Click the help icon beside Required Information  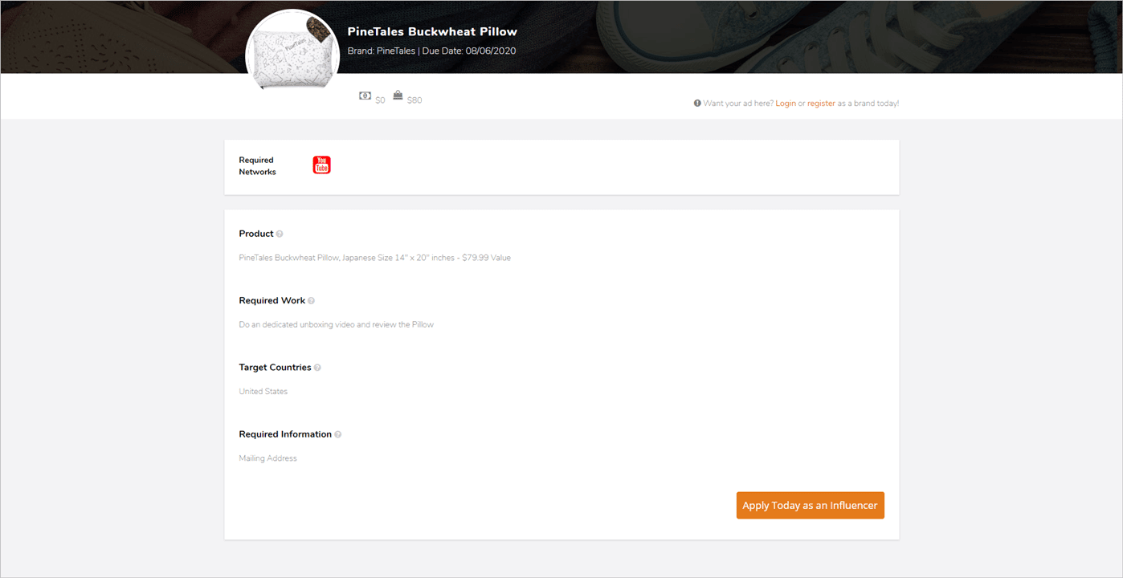pos(337,434)
